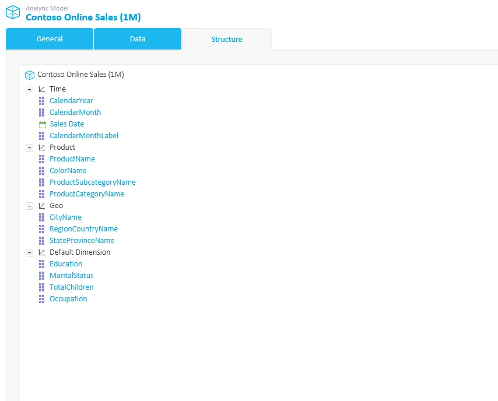Click the grid icon beside RegionCountryName
The height and width of the screenshot is (401, 498).
pyautogui.click(x=41, y=229)
